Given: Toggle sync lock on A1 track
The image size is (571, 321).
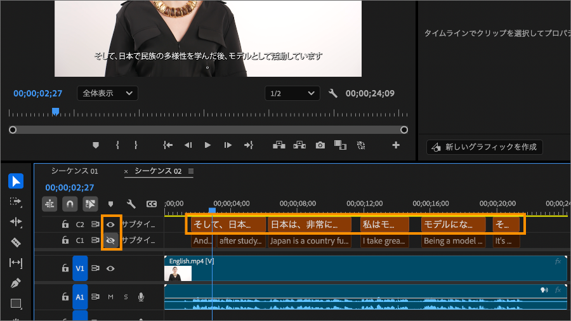Looking at the screenshot, I should [95, 297].
